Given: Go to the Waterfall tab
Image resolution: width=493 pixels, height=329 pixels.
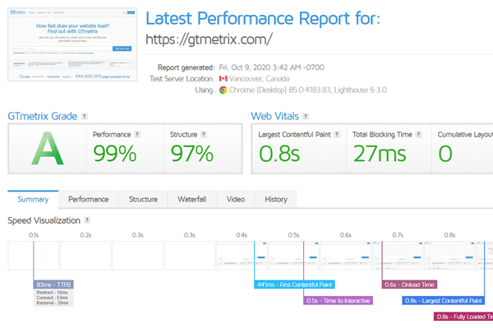Looking at the screenshot, I should coord(192,199).
